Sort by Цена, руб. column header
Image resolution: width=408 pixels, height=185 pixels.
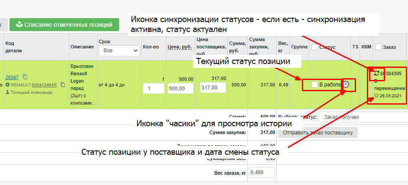click(179, 47)
